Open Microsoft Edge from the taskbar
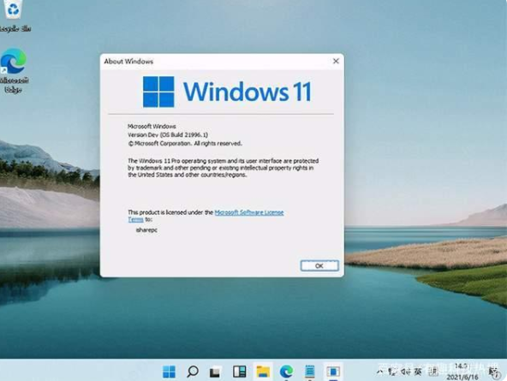This screenshot has height=381, width=507. click(286, 372)
